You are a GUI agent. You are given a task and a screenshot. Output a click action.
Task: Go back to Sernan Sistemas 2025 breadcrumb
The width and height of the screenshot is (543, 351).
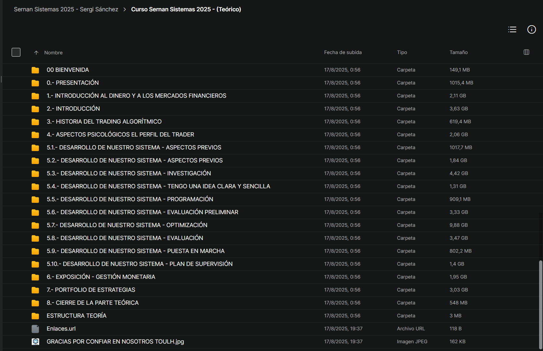[x=66, y=9]
